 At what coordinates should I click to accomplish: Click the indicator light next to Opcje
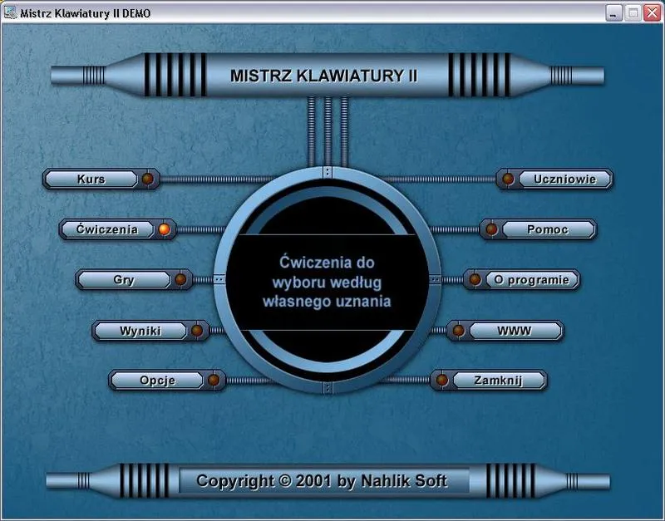point(214,381)
